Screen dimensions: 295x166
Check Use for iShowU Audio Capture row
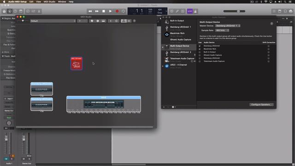[200, 55]
